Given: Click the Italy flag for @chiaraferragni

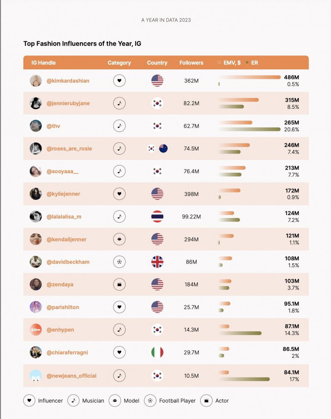Looking at the screenshot, I should click(157, 352).
